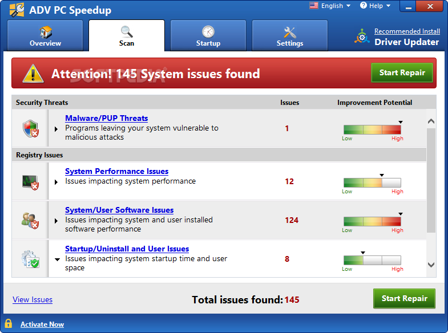Viewport: 448px width, 333px height.
Task: Click the Recommended Install link
Action: (x=407, y=31)
